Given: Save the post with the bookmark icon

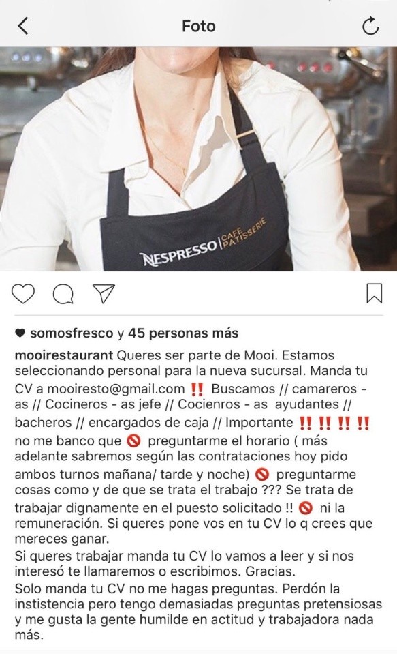Looking at the screenshot, I should point(374,293).
